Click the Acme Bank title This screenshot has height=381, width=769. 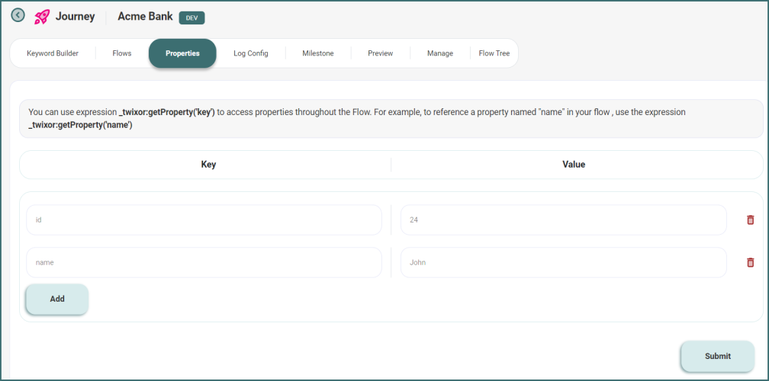click(145, 17)
